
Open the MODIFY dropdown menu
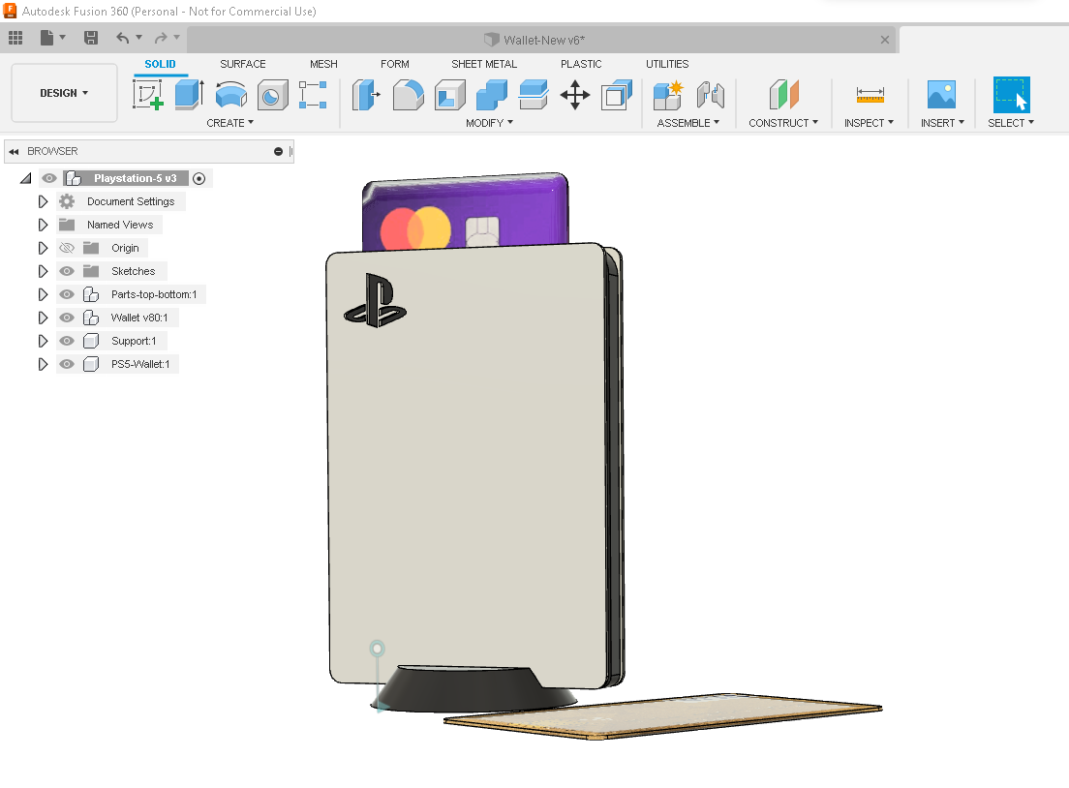[489, 123]
